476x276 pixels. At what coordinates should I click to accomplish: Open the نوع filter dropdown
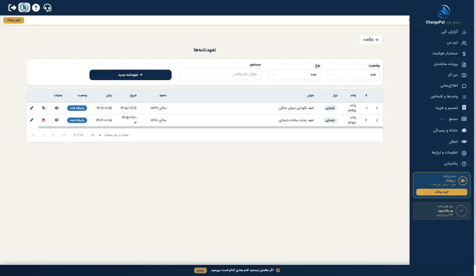294,74
